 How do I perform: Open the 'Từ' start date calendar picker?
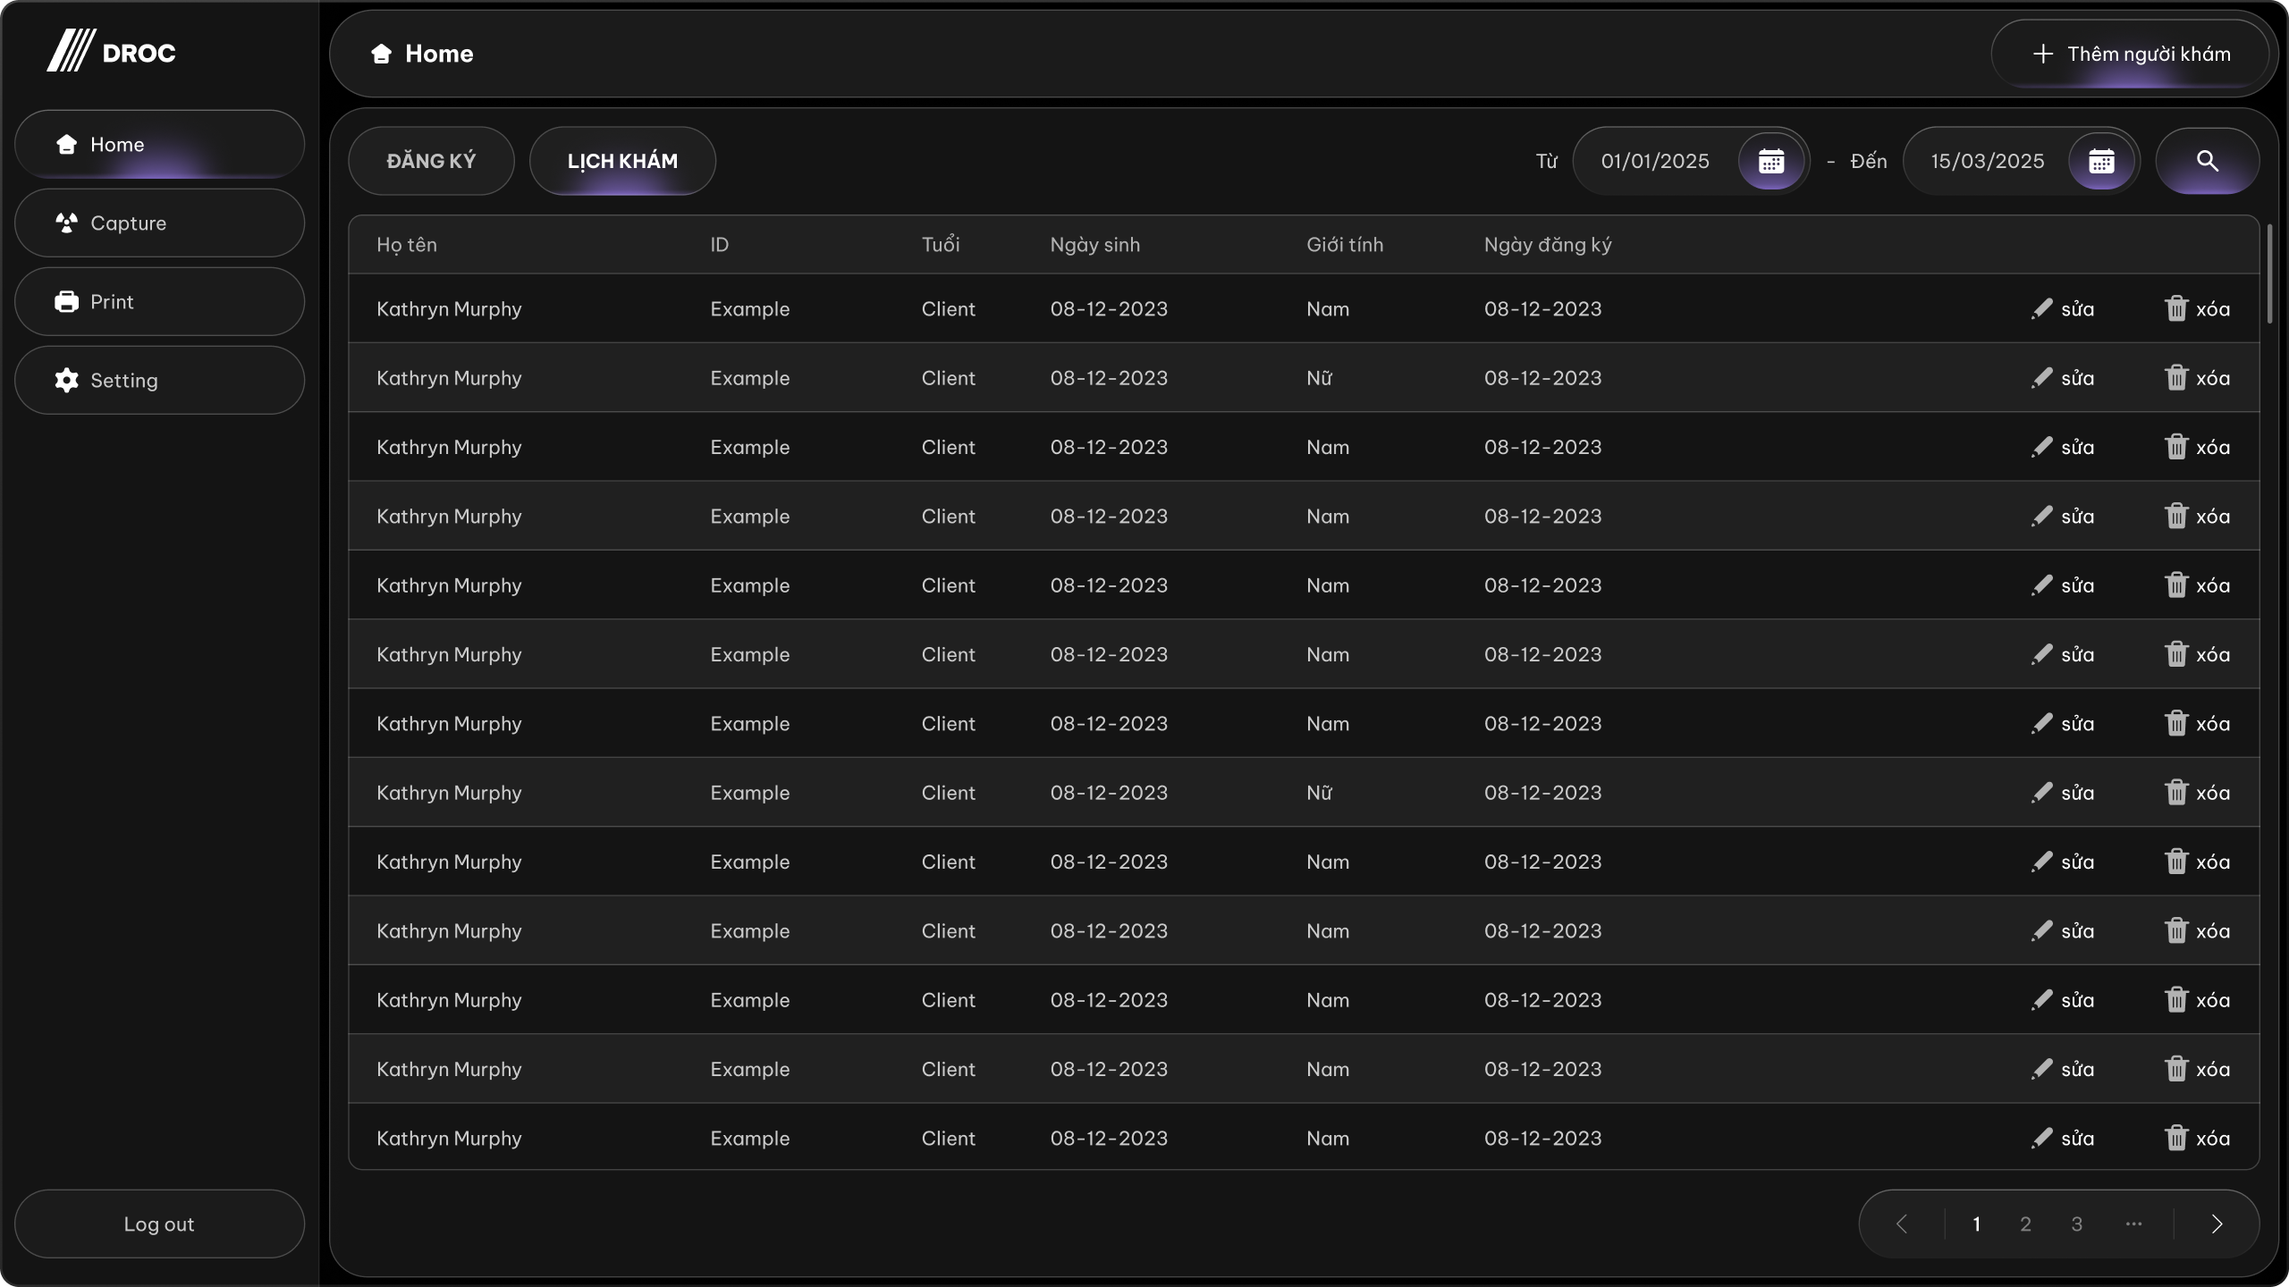pyautogui.click(x=1770, y=161)
